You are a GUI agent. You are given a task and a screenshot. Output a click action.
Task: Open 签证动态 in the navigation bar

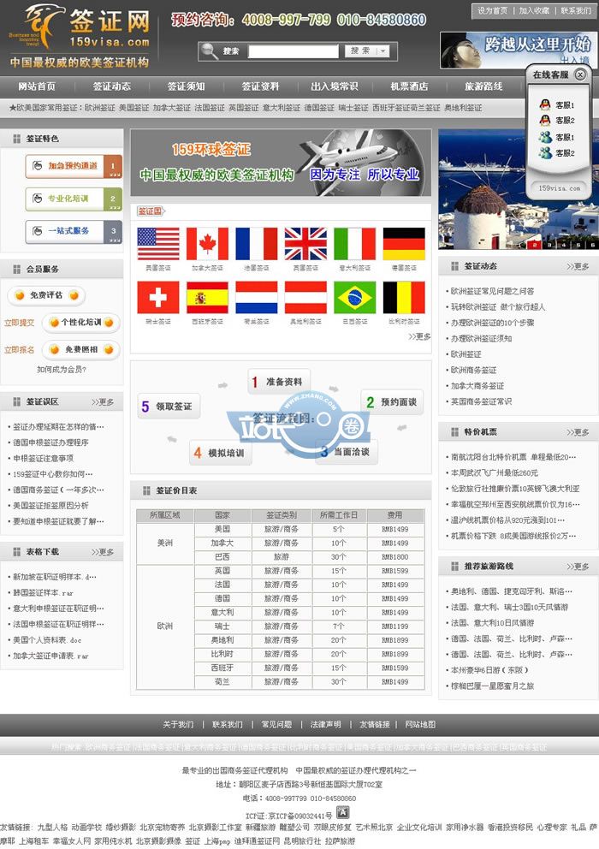click(111, 86)
